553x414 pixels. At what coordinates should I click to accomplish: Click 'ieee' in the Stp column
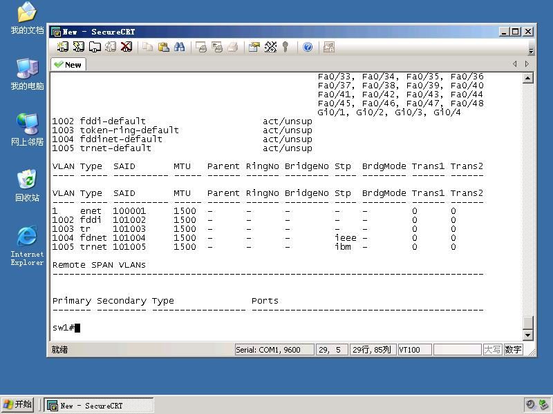[x=346, y=238]
